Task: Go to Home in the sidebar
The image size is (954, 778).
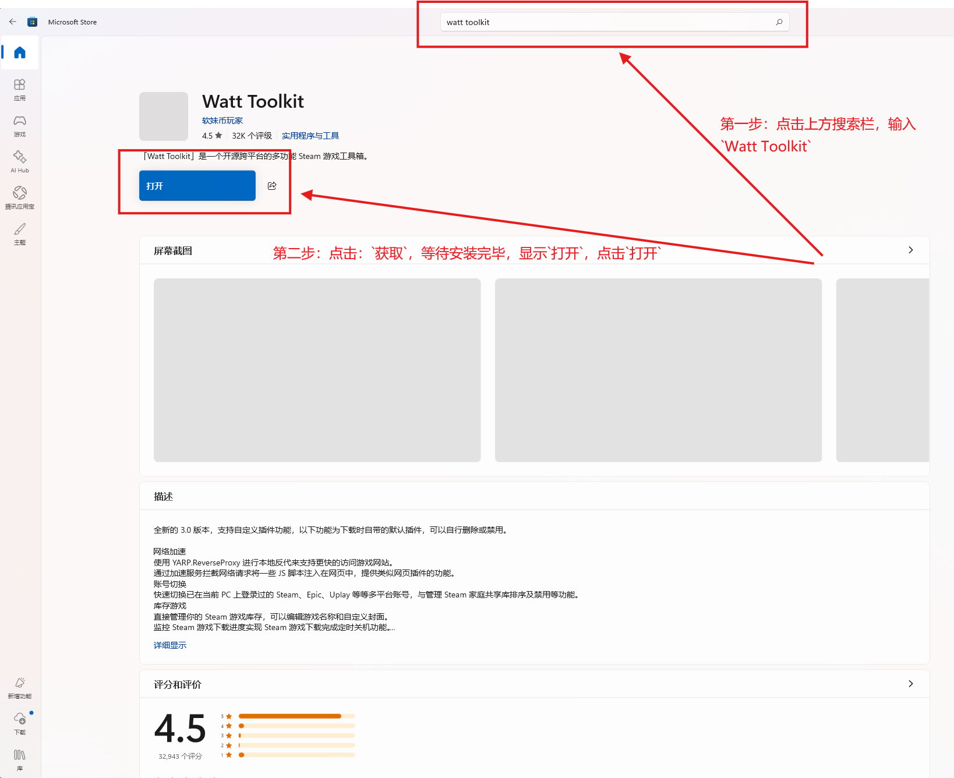Action: coord(20,53)
